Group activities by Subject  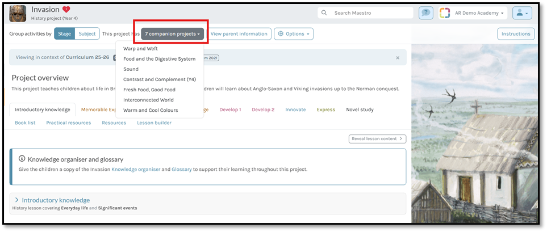coord(87,34)
